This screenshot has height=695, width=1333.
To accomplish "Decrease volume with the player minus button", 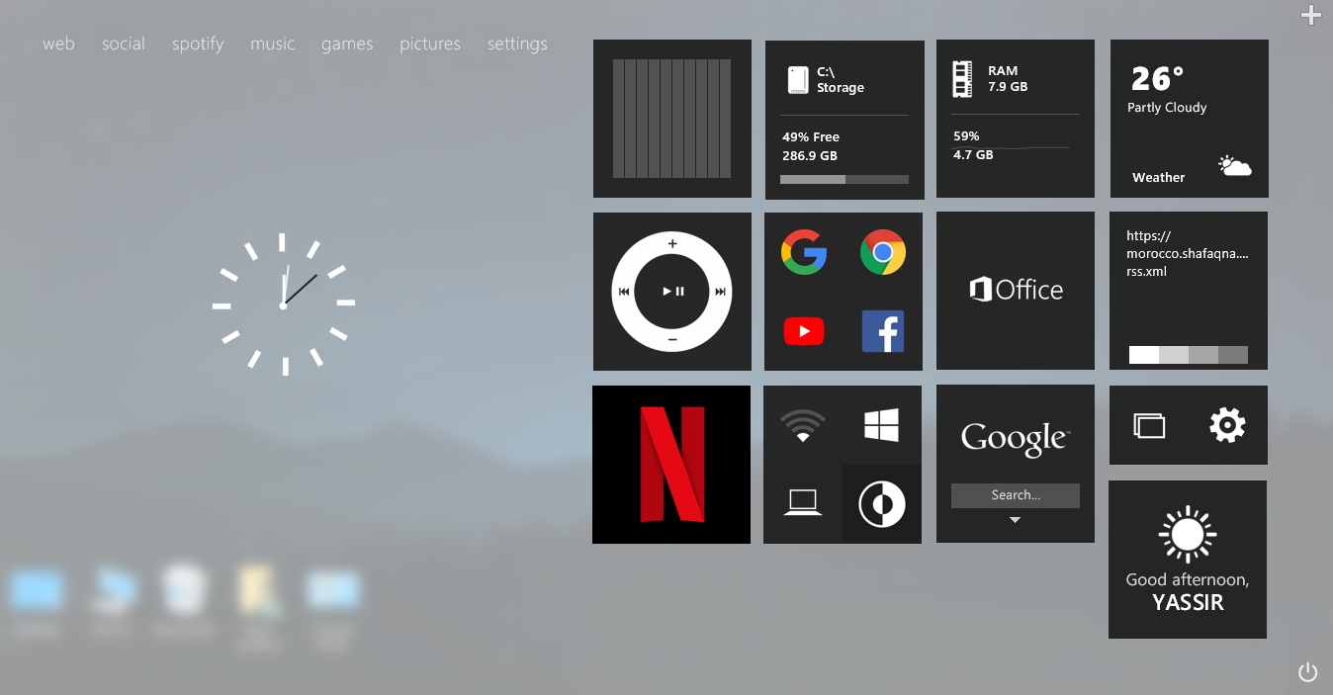I will 672,340.
